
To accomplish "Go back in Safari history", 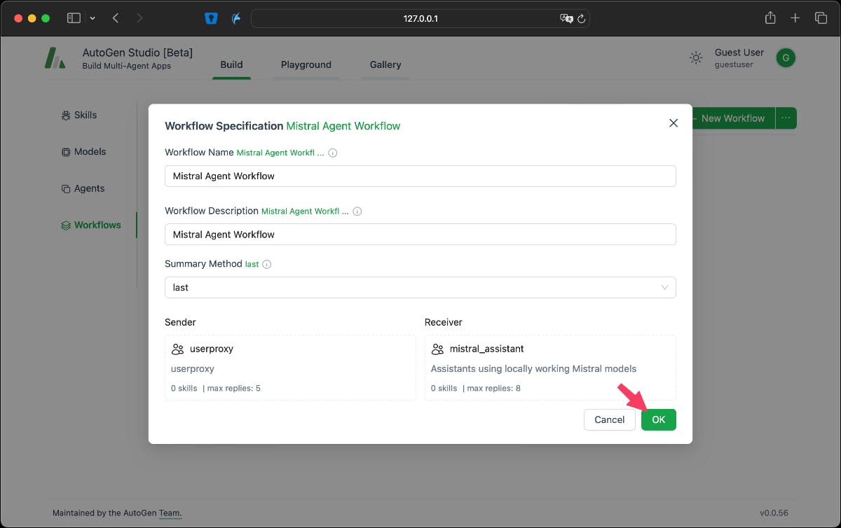I will 116,18.
